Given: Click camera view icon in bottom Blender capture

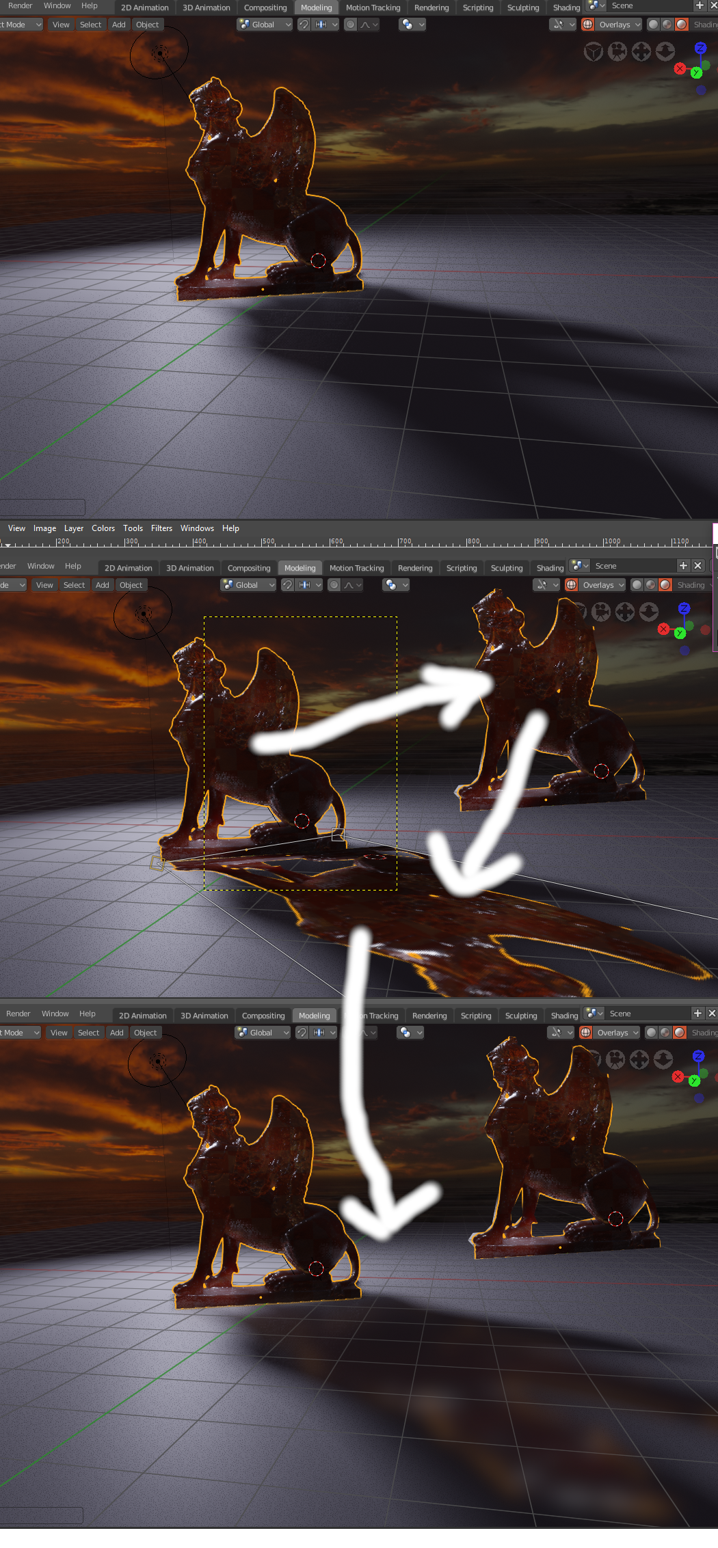Looking at the screenshot, I should pyautogui.click(x=615, y=1060).
